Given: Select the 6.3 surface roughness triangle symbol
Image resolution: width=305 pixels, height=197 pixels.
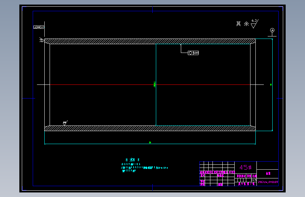Looking at the screenshot, I should click(x=254, y=23).
